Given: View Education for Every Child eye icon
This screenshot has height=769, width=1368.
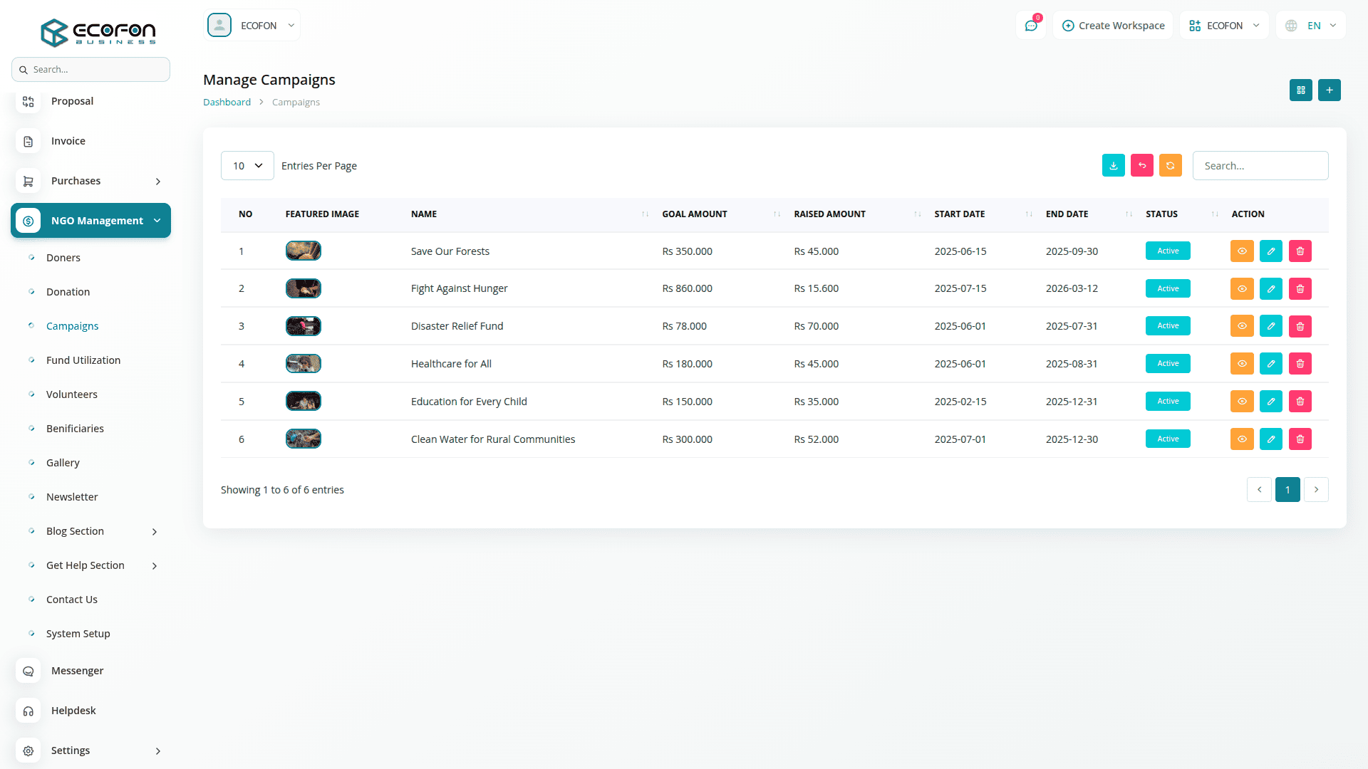Looking at the screenshot, I should 1241,402.
